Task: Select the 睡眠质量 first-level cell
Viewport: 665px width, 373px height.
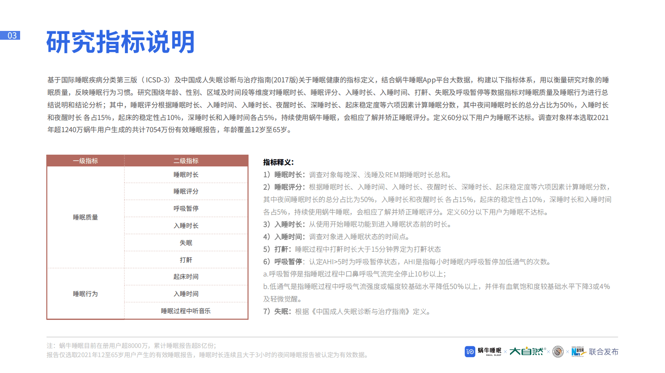Action: pos(85,217)
